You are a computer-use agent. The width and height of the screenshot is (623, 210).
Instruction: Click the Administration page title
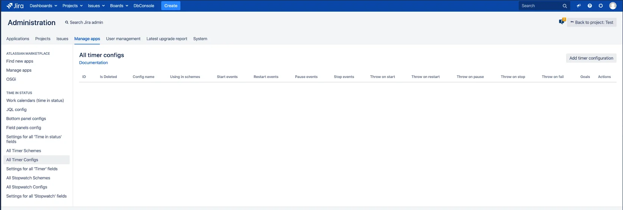click(x=32, y=22)
